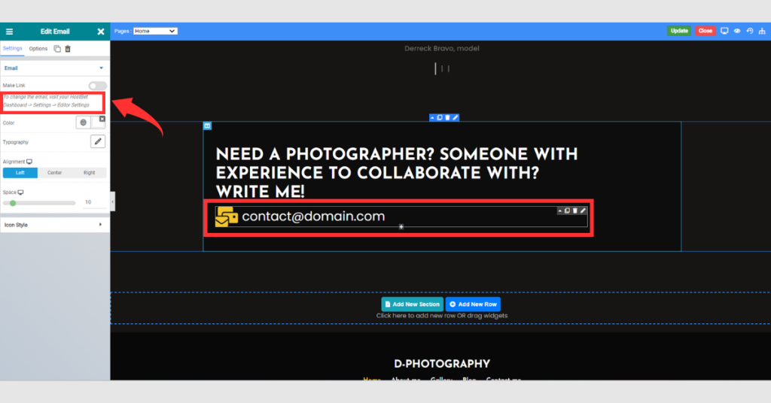Select the 'Need a photographer?' heading
Image resolution: width=771 pixels, height=403 pixels.
[396, 173]
